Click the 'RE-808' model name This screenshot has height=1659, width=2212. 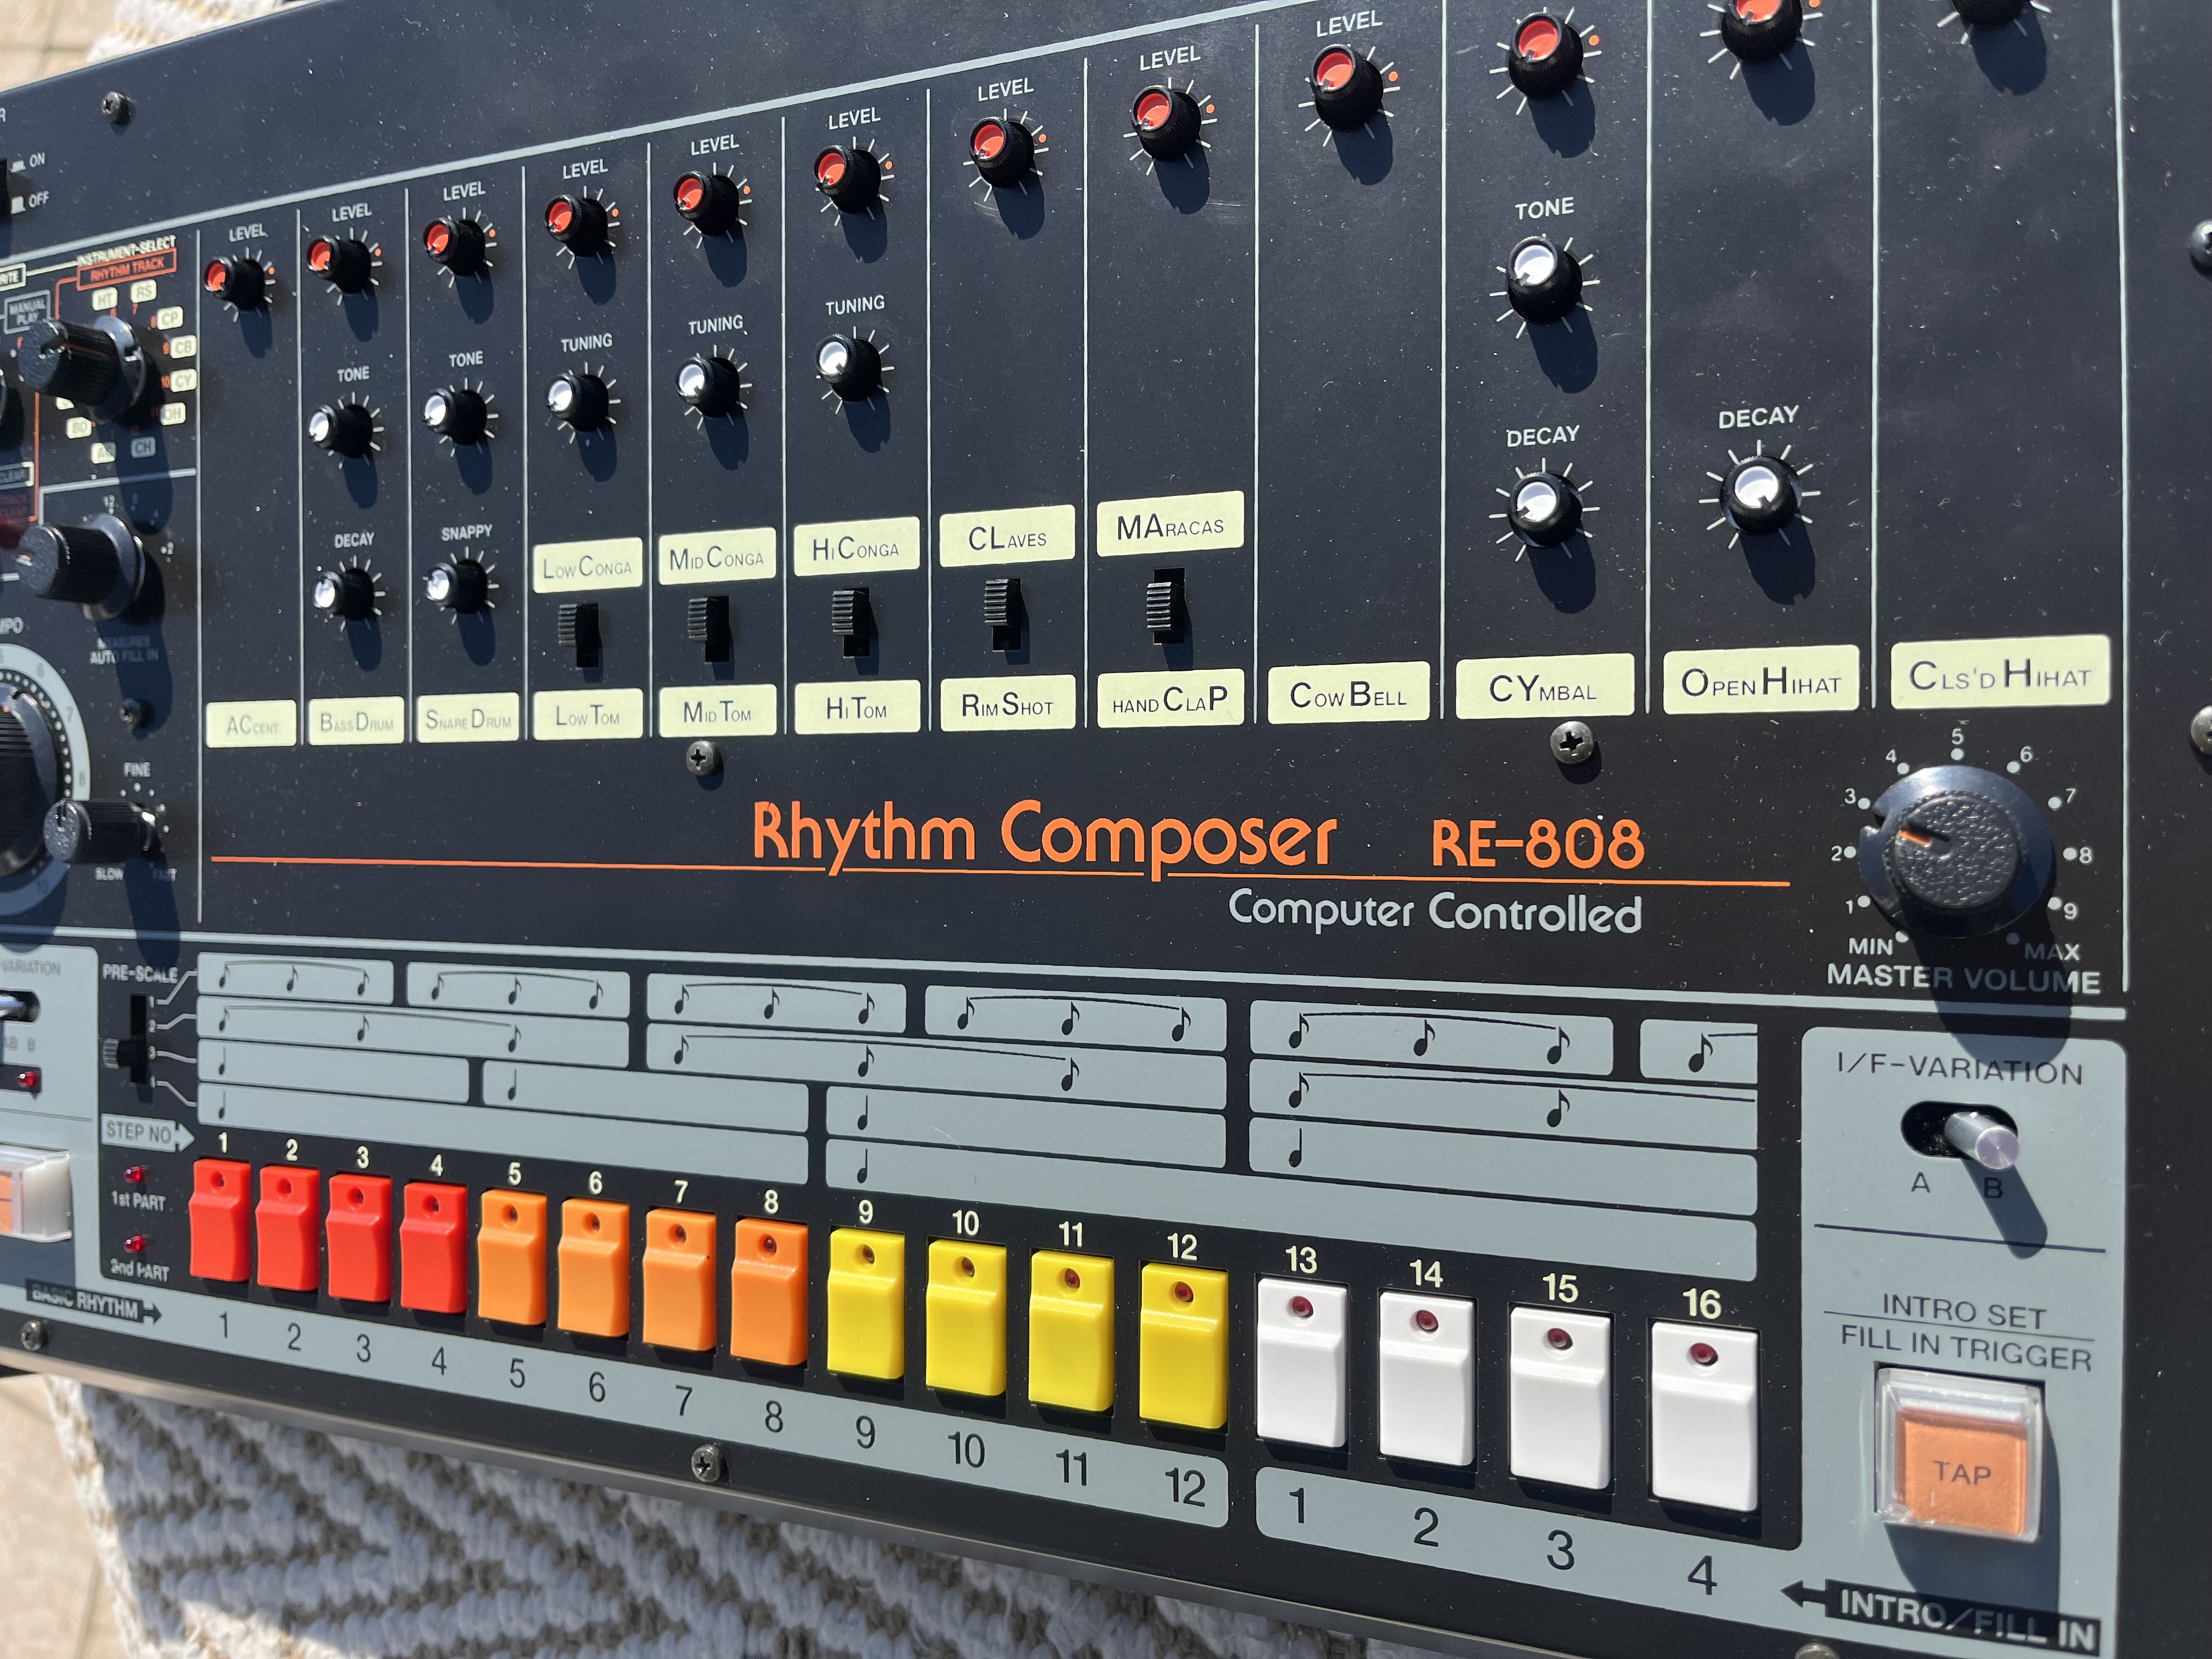tap(1537, 842)
